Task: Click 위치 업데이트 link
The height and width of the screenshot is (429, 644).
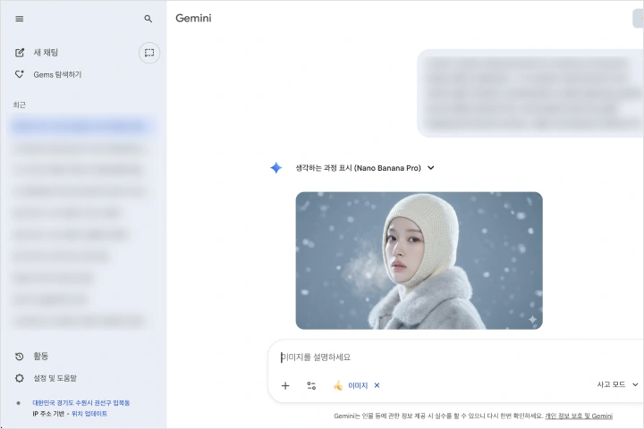Action: click(x=89, y=414)
